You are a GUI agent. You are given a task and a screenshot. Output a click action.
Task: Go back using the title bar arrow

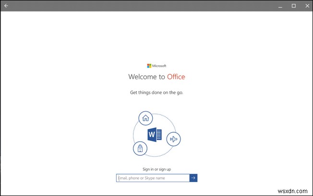6,6
